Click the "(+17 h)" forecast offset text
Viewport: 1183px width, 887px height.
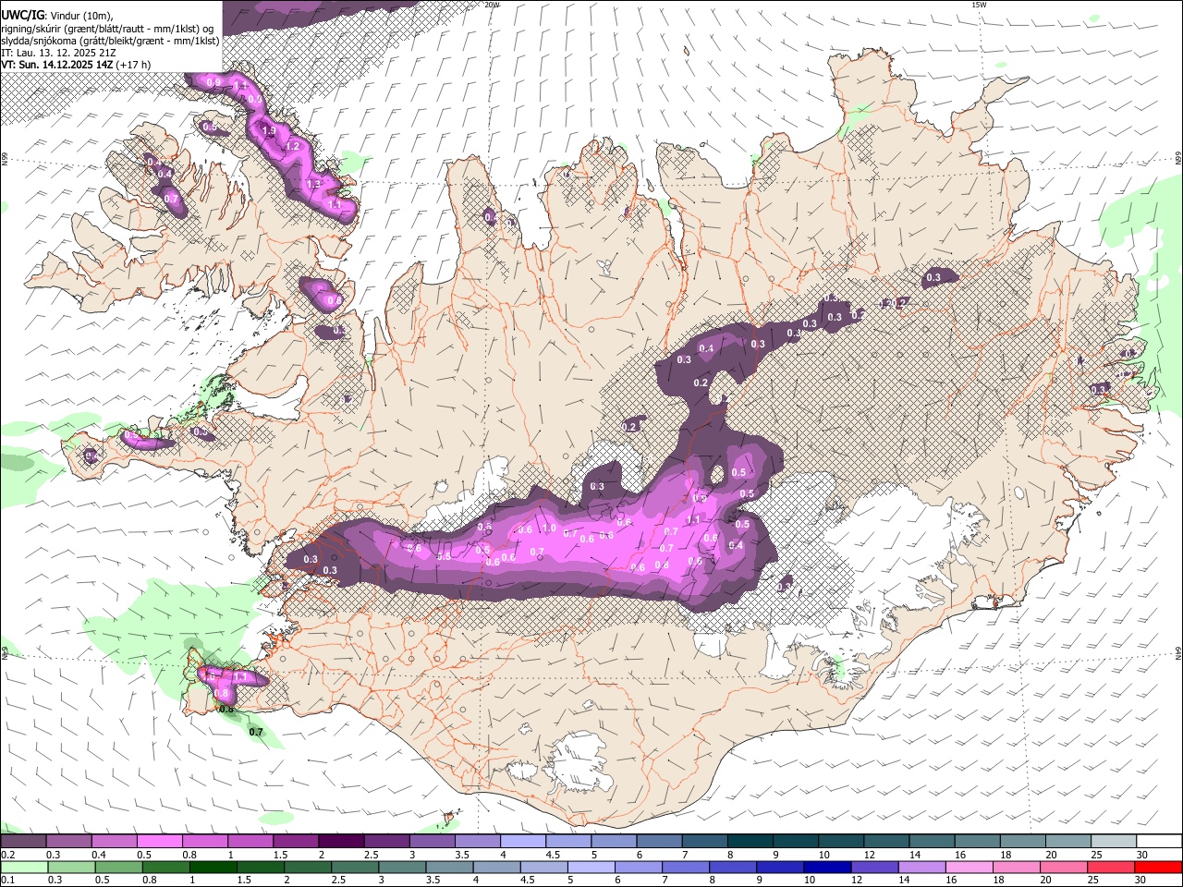[134, 65]
